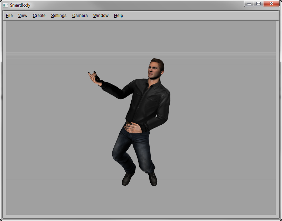This screenshot has width=282, height=221.
Task: Open the File menu
Action: click(9, 16)
